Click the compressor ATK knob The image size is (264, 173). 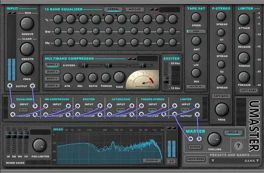(68, 78)
